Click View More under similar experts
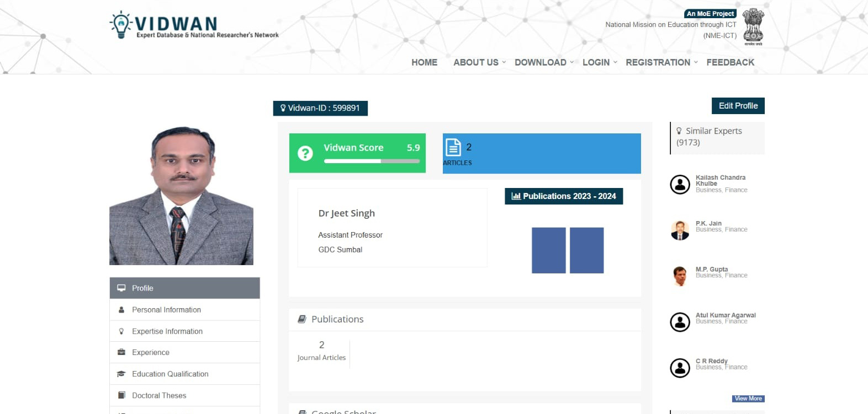Viewport: 868px width, 414px height. click(748, 399)
